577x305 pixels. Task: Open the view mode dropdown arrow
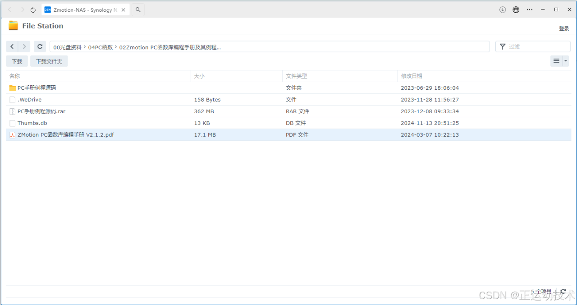click(566, 61)
